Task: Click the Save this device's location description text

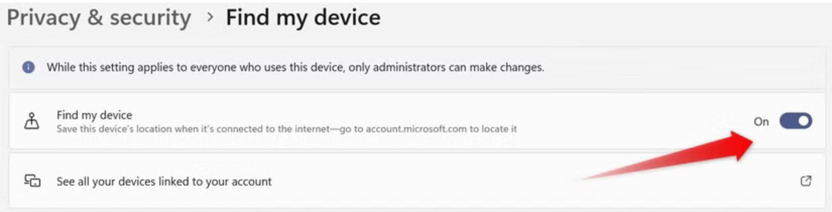Action: (x=286, y=129)
